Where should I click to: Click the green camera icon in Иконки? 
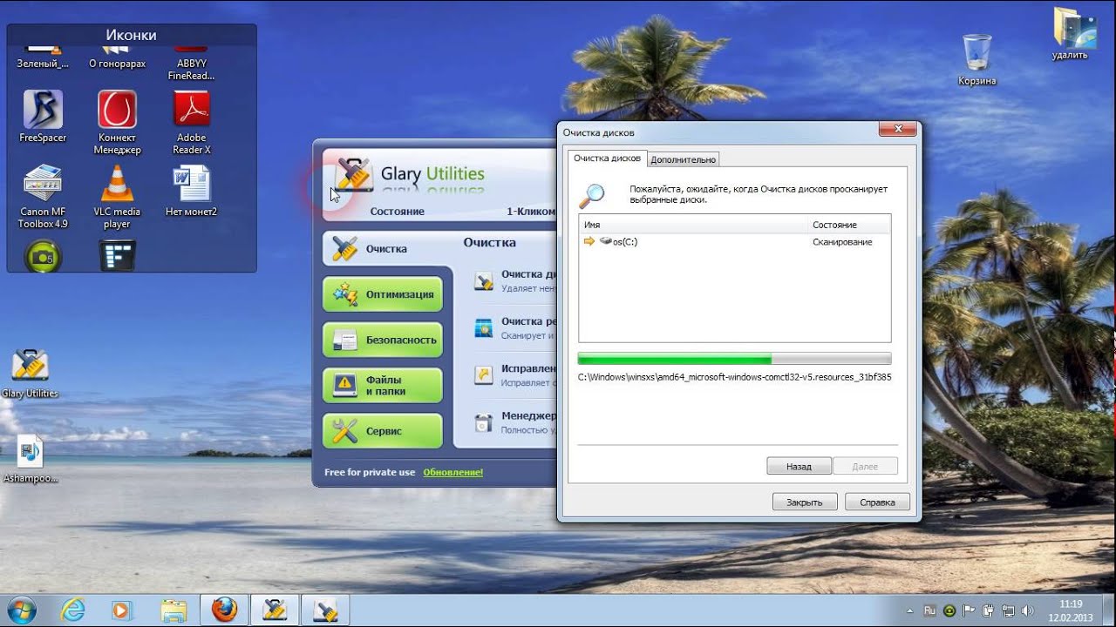[43, 256]
